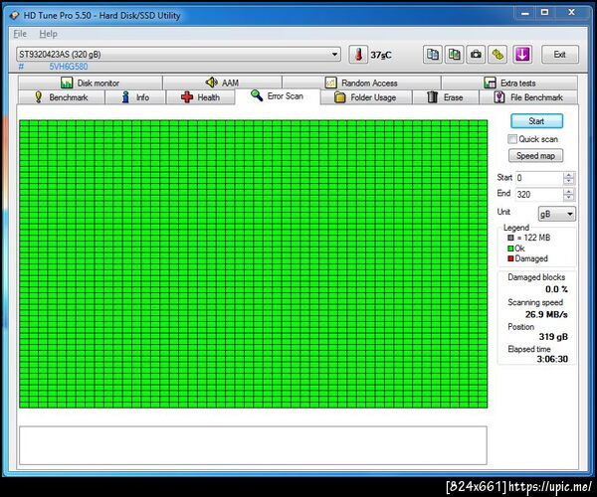Click the purple download arrow icon
The width and height of the screenshot is (597, 497).
522,55
